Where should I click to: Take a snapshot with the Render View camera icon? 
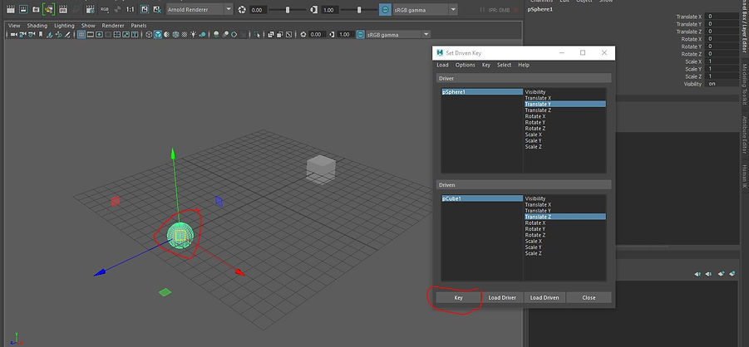point(36,9)
